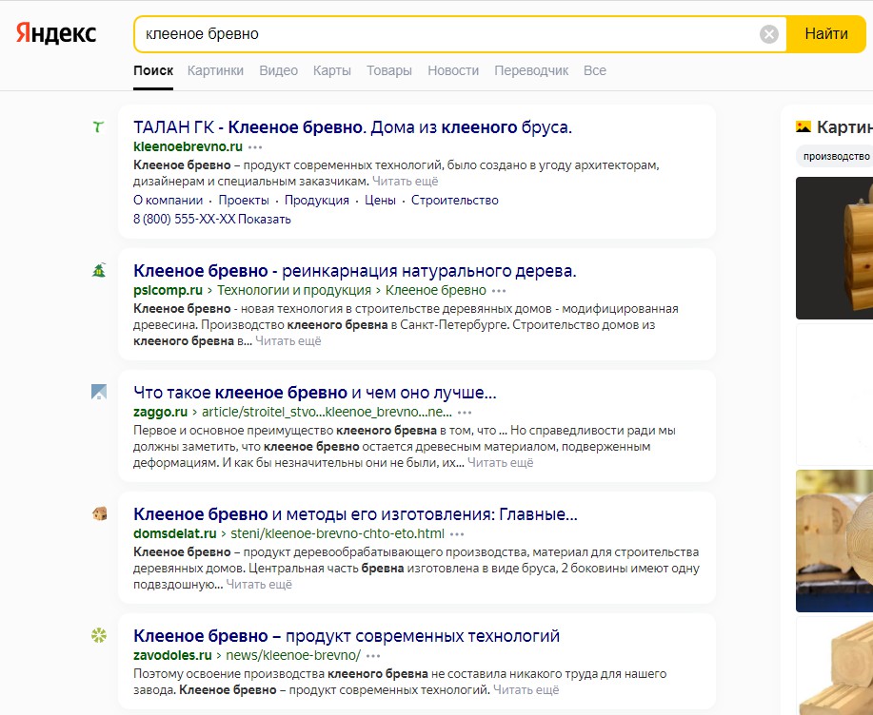Viewport: 873px width, 715px height.
Task: Click the zaggo.ru site favicon
Action: click(99, 392)
